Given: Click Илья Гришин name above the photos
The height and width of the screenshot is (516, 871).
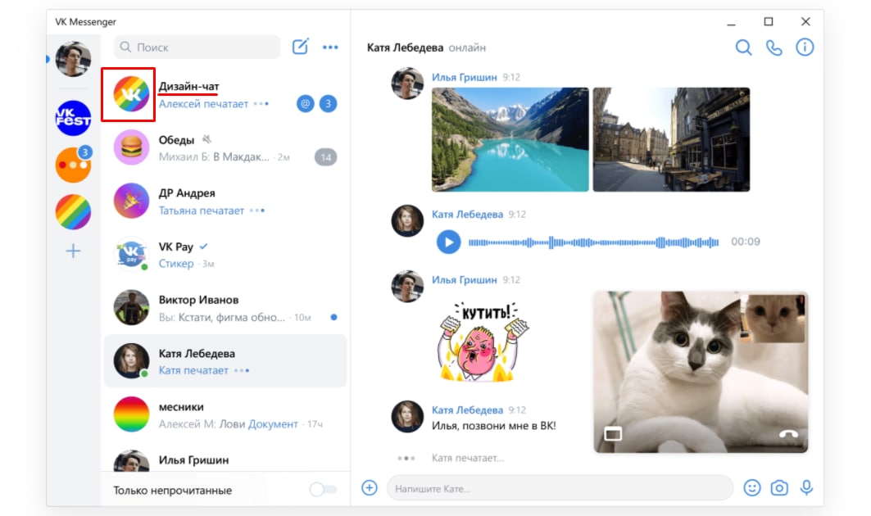Looking at the screenshot, I should click(465, 77).
